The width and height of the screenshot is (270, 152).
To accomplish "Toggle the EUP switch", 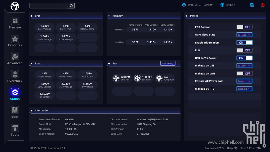I will pyautogui.click(x=245, y=50).
